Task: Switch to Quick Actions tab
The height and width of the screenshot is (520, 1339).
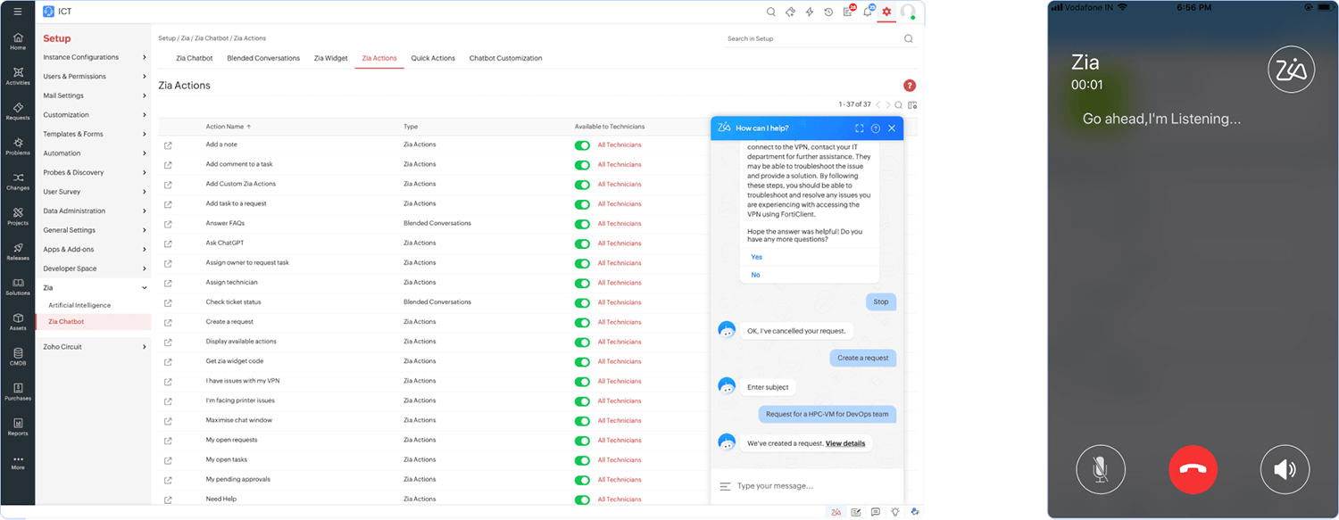Action: coord(433,58)
